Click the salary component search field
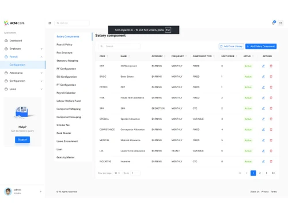The width and height of the screenshot is (288, 216). click(x=119, y=46)
